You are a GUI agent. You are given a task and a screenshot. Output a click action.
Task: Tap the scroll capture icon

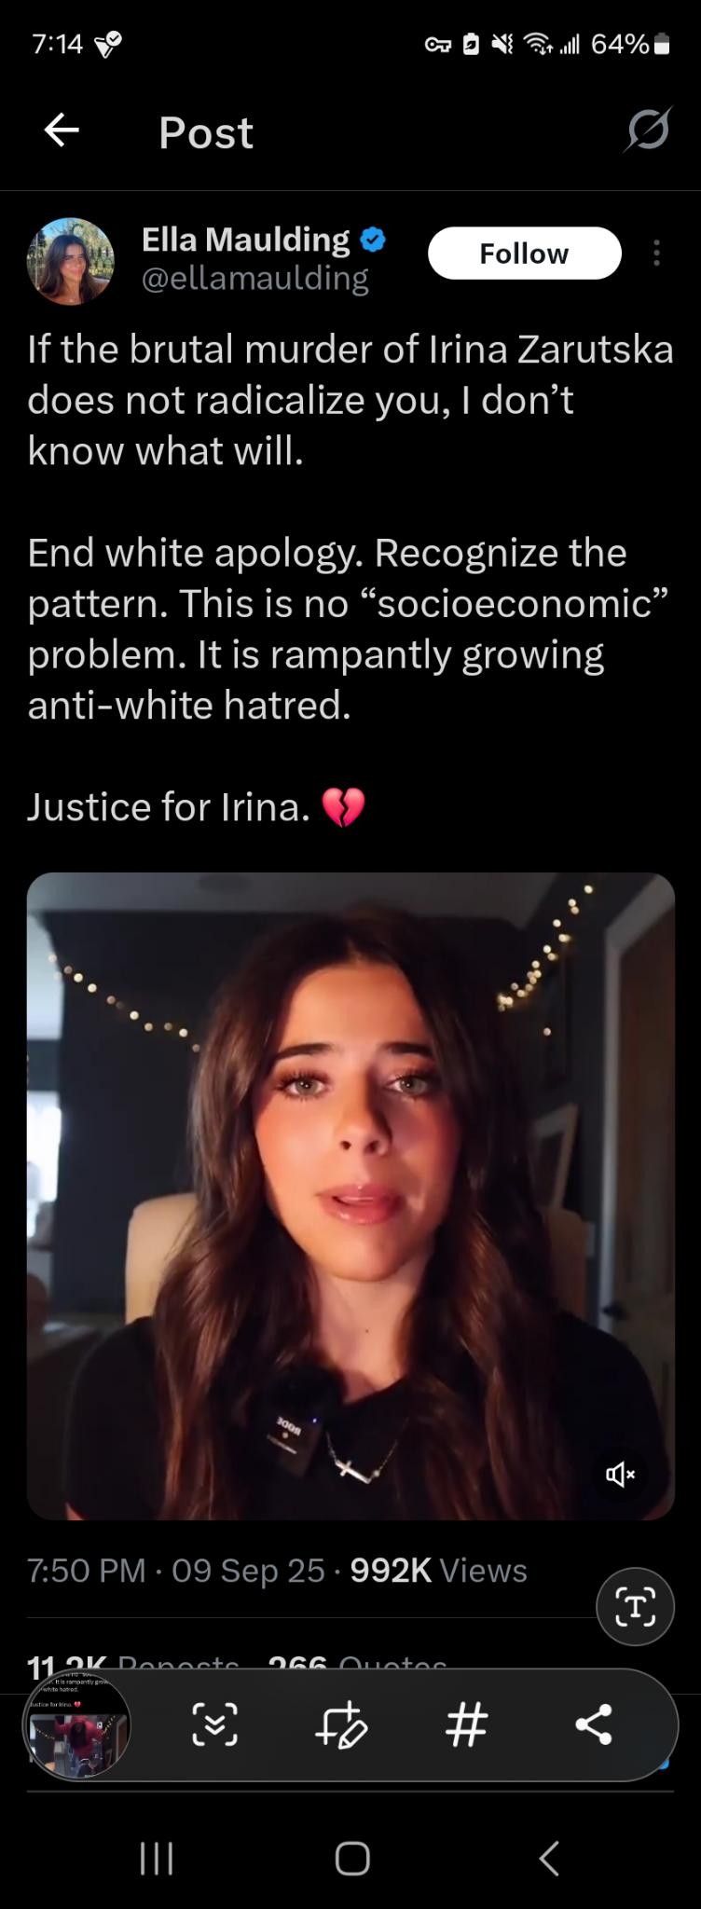(x=214, y=1724)
